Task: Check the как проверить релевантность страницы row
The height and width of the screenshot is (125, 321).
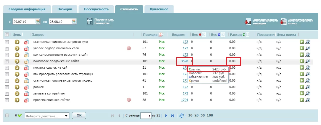Action: (7, 74)
